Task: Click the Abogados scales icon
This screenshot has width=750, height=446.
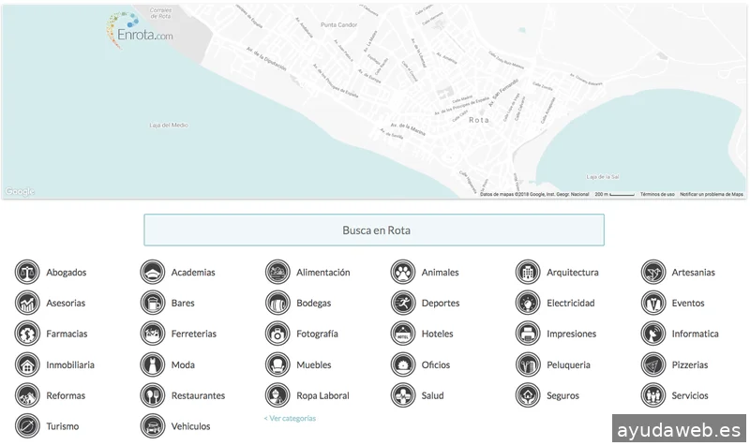Action: click(27, 273)
